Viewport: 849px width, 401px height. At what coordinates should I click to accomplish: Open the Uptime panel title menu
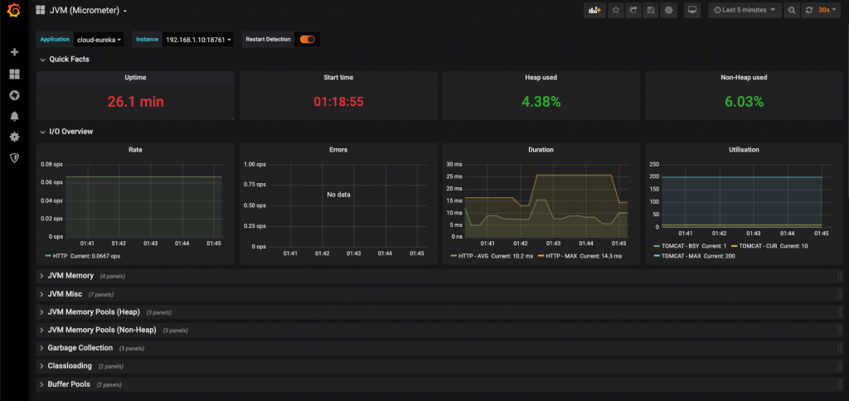(135, 77)
